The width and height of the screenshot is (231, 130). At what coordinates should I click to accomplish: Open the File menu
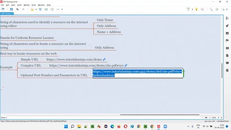point(3,5)
